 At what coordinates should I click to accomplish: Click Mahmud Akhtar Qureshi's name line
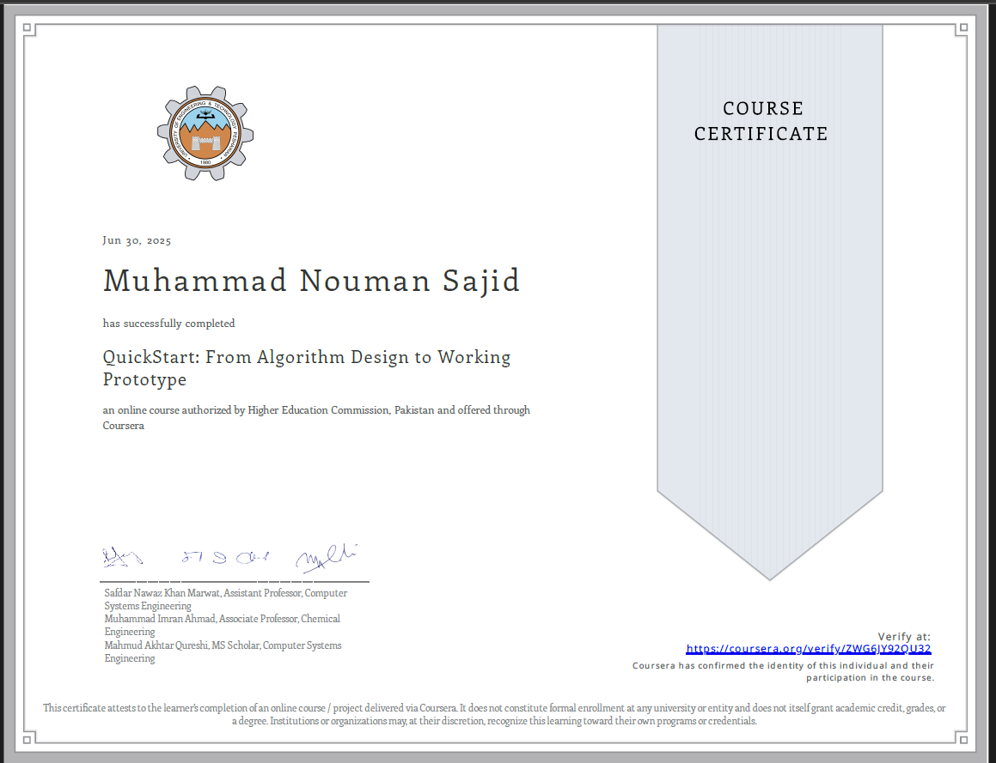pyautogui.click(x=223, y=651)
